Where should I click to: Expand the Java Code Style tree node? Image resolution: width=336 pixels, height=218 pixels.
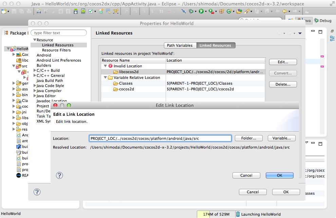click(35, 86)
